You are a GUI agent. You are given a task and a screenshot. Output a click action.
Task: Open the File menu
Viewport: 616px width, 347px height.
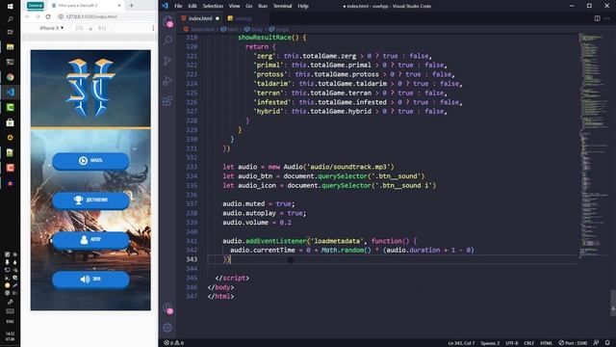(178, 6)
